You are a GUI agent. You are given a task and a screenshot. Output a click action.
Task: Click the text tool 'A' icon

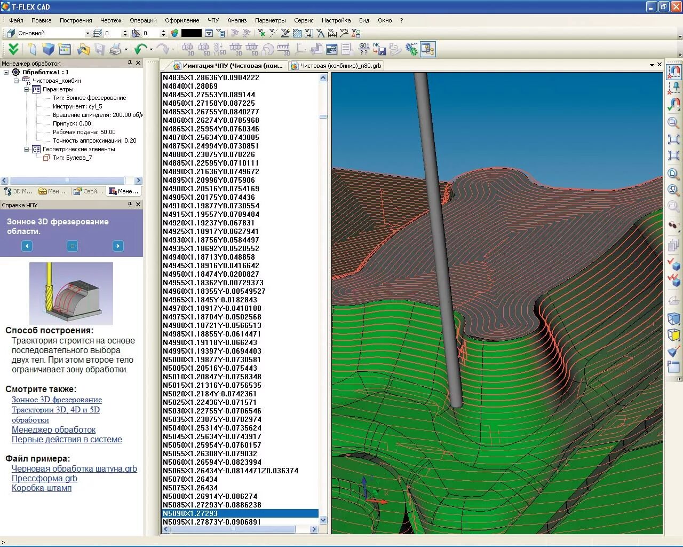pyautogui.click(x=320, y=33)
